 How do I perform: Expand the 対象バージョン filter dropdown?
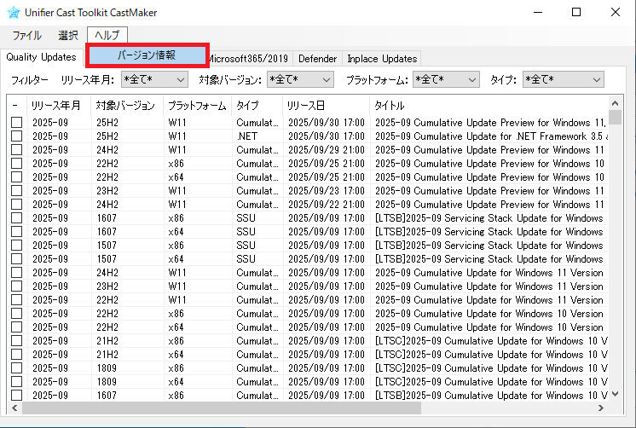300,79
